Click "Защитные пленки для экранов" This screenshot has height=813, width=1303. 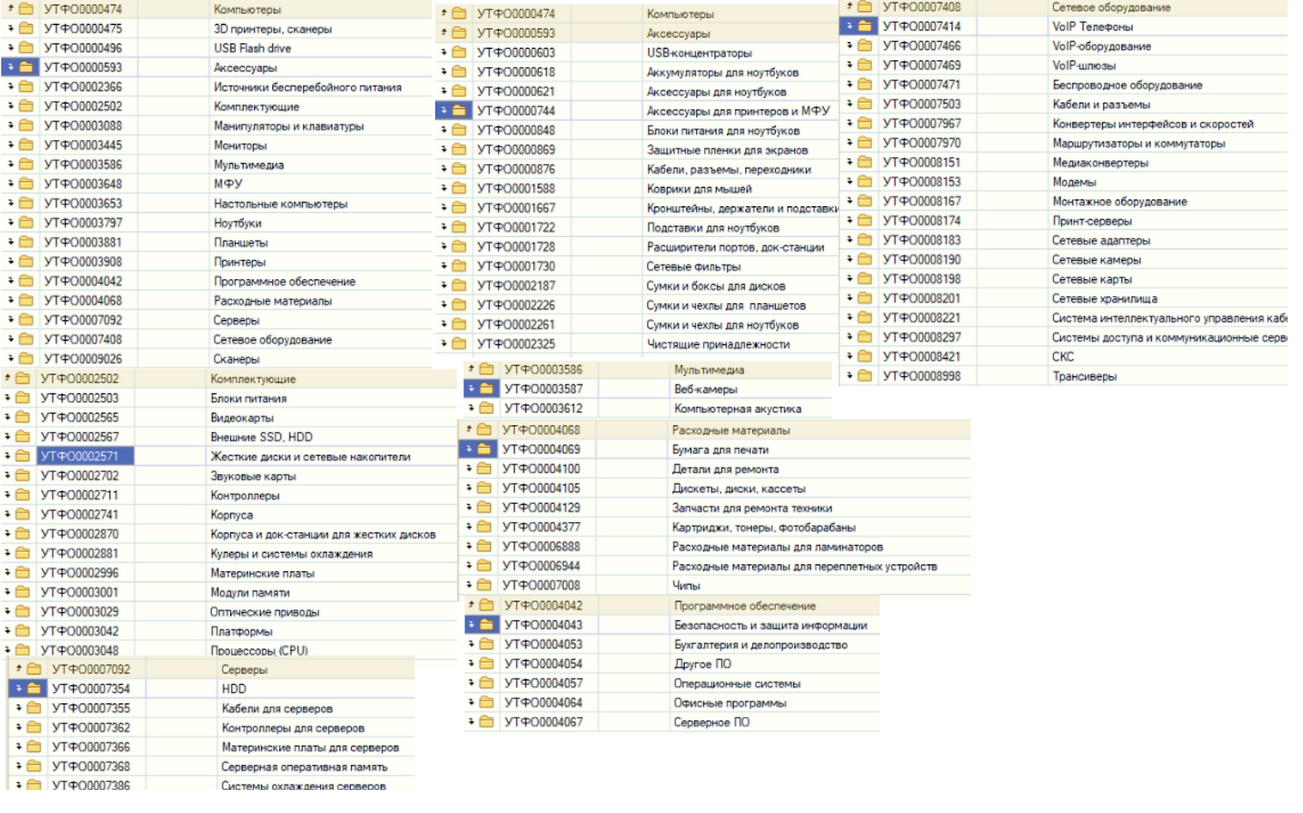click(x=727, y=149)
